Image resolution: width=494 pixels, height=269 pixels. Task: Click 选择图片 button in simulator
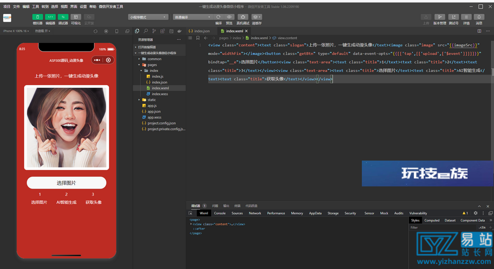[x=67, y=183]
